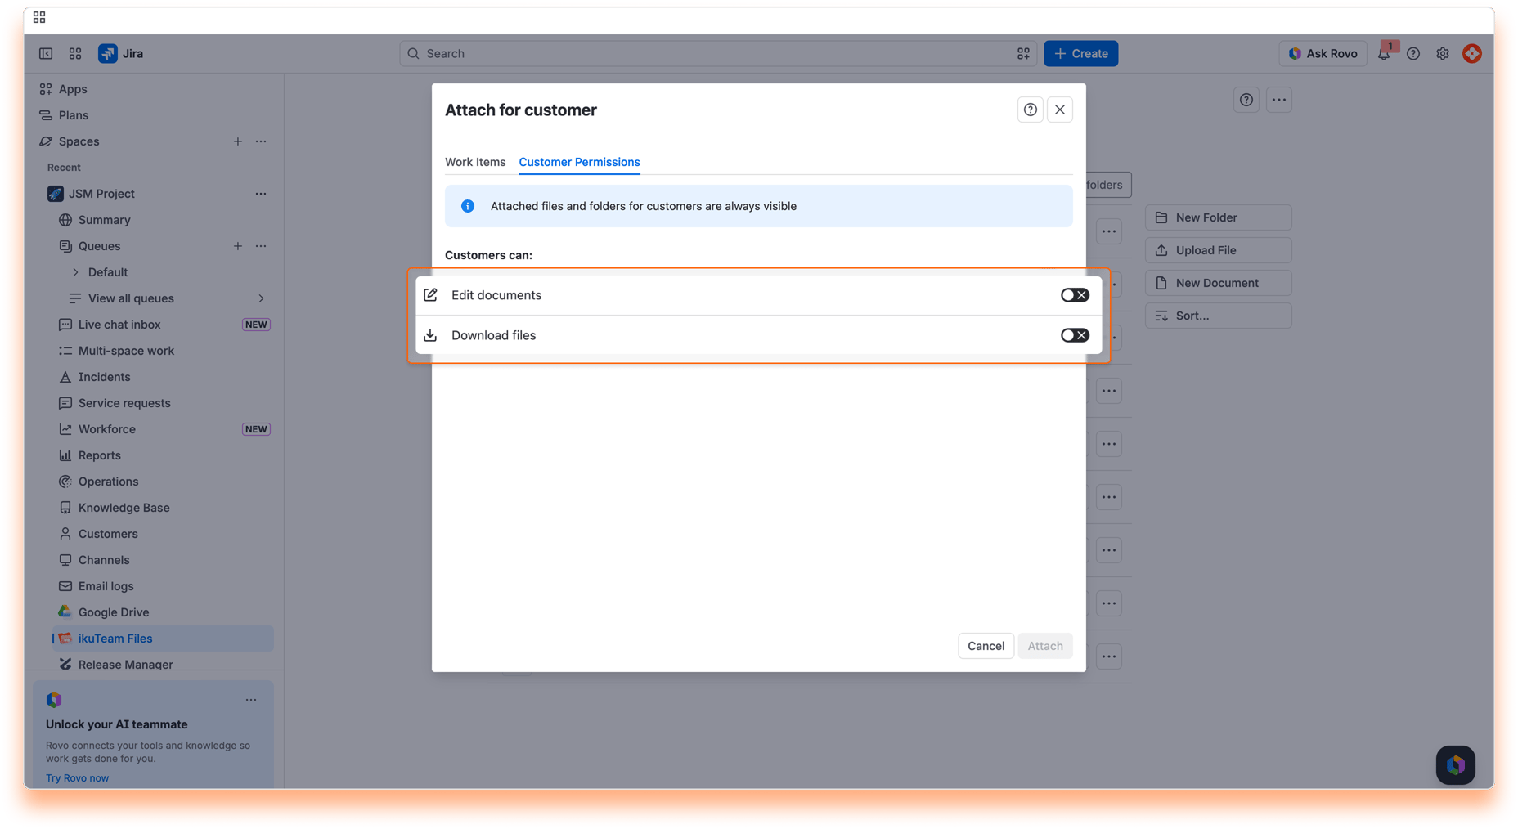Expand the Default queue
This screenshot has height=829, width=1518.
pyautogui.click(x=75, y=272)
